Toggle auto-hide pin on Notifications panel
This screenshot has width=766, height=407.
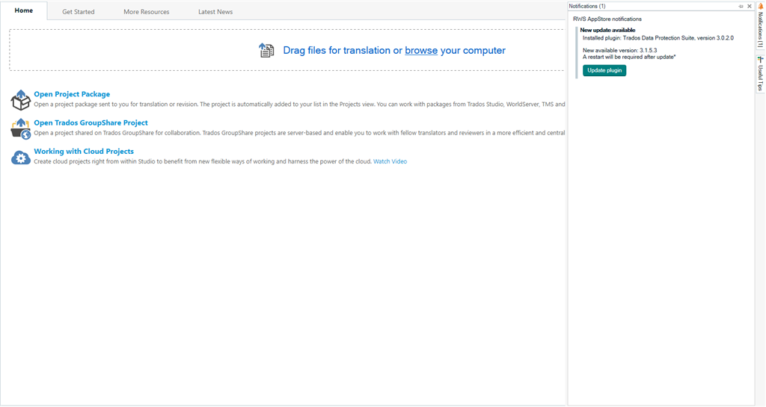coord(741,6)
